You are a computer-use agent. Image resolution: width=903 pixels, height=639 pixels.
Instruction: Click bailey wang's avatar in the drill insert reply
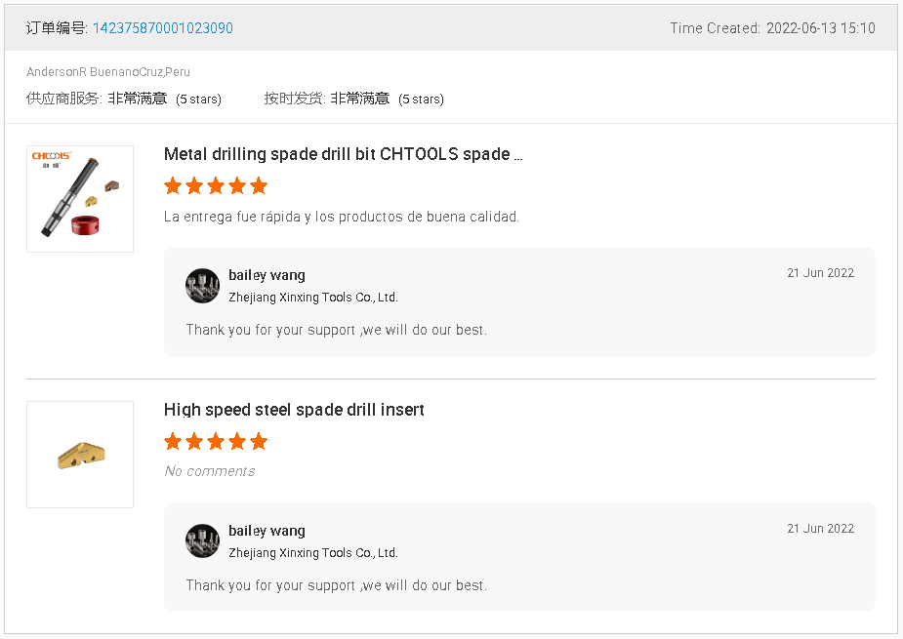pos(202,541)
